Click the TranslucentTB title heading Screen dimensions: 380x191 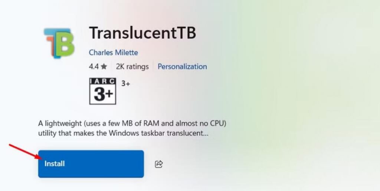(x=142, y=33)
